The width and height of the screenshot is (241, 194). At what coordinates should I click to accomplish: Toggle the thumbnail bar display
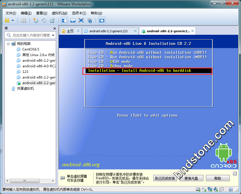coord(73,20)
